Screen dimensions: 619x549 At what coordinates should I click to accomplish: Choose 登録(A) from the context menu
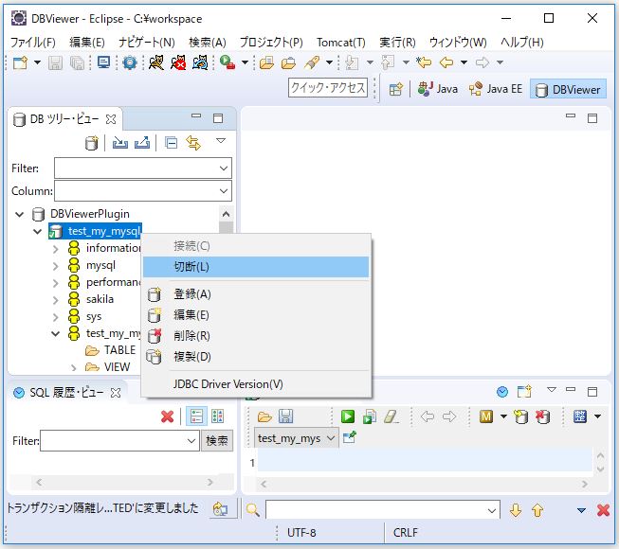coord(256,294)
